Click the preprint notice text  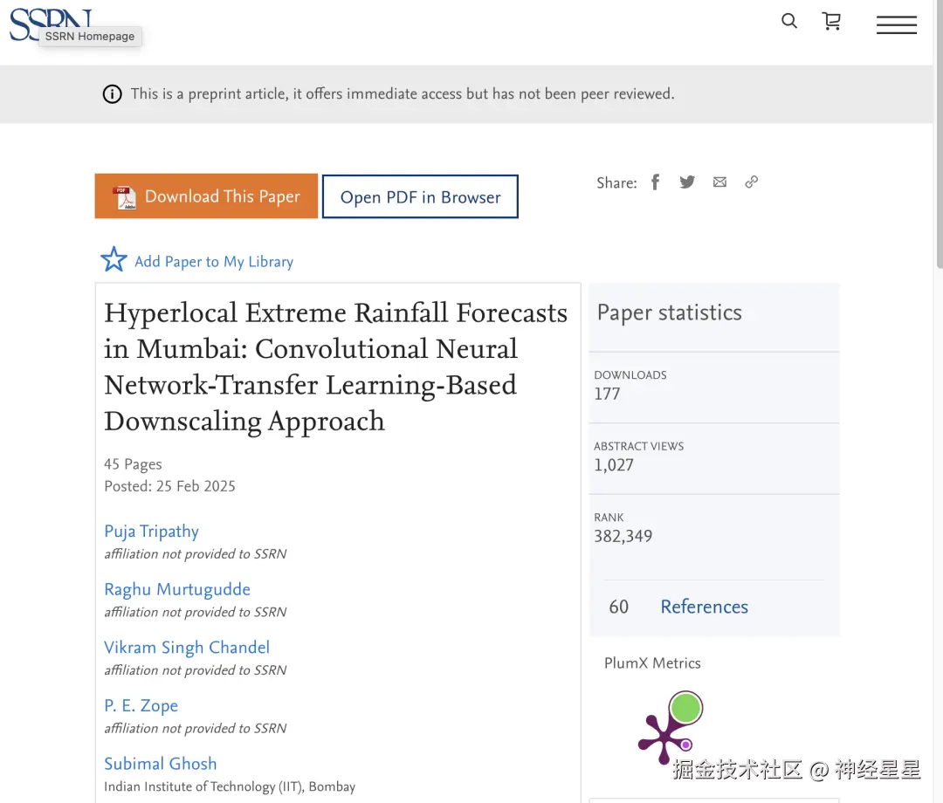coord(403,93)
